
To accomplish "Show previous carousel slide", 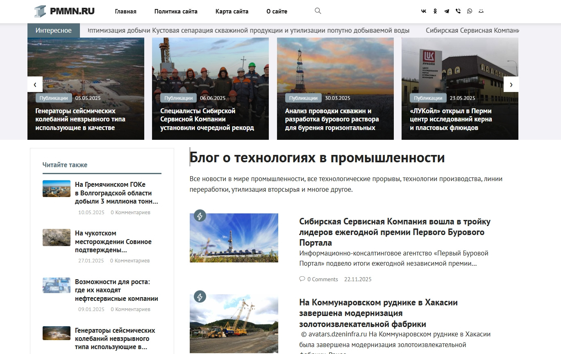I will (35, 85).
